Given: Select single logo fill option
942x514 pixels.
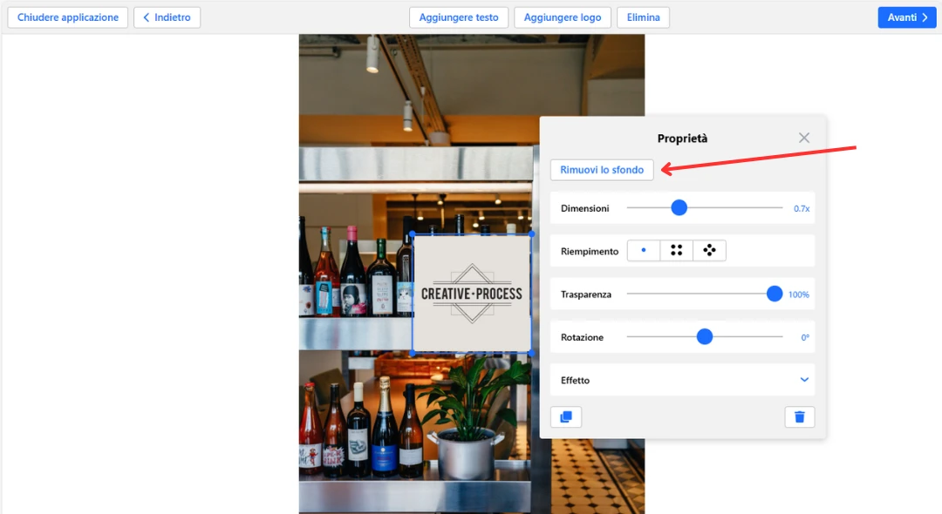Looking at the screenshot, I should (x=644, y=251).
